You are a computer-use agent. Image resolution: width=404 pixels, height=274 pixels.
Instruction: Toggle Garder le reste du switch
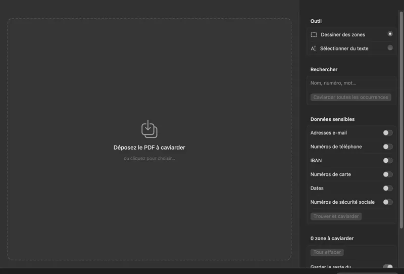(x=387, y=267)
